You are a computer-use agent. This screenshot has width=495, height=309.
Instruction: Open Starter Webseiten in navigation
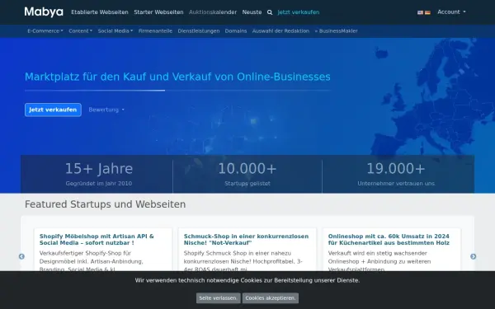[158, 12]
